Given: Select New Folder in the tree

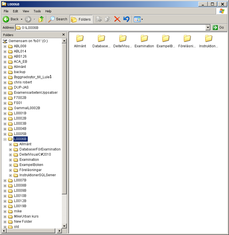Looking at the screenshot, I should (23, 222).
